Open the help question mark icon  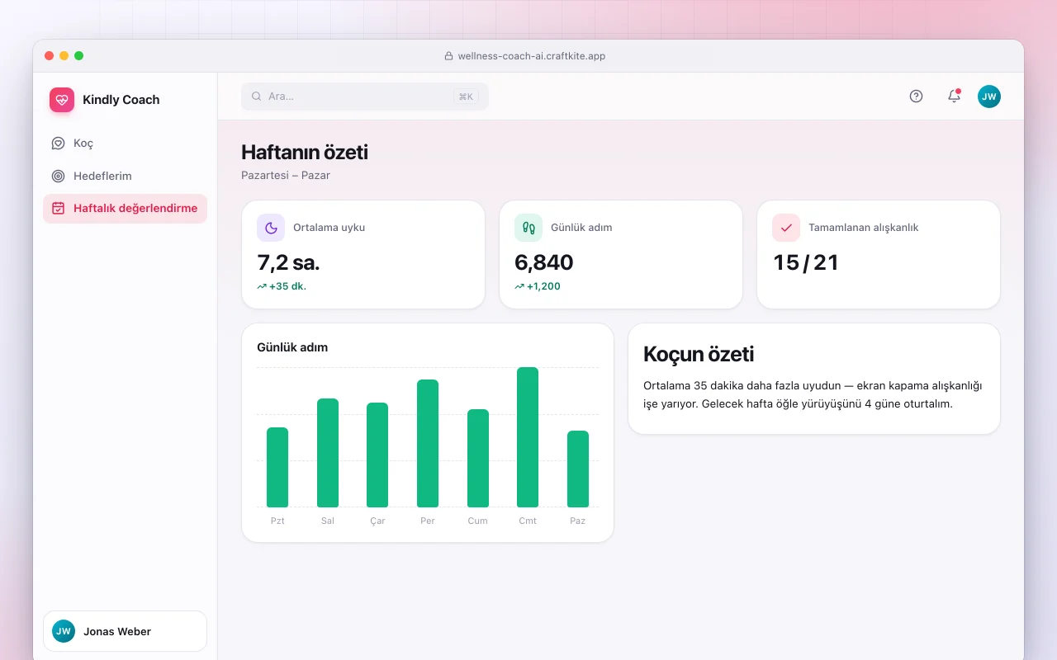916,97
